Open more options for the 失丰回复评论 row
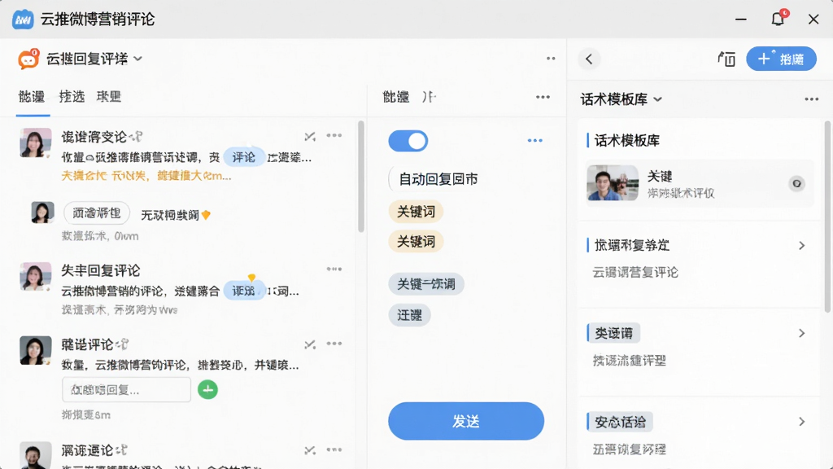This screenshot has height=469, width=833. tap(334, 269)
